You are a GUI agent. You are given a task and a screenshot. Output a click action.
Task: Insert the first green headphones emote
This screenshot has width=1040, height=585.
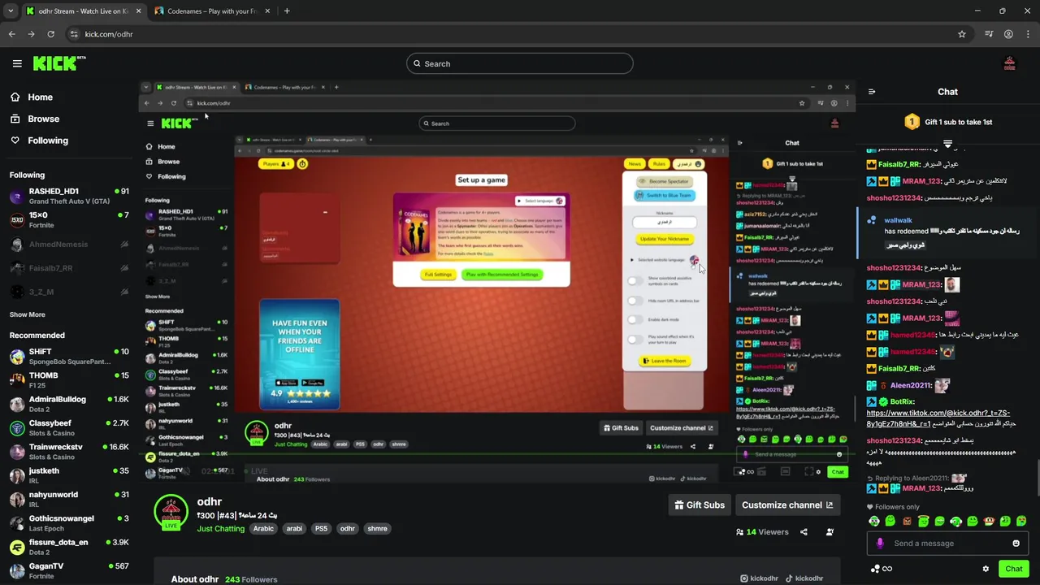pyautogui.click(x=874, y=521)
